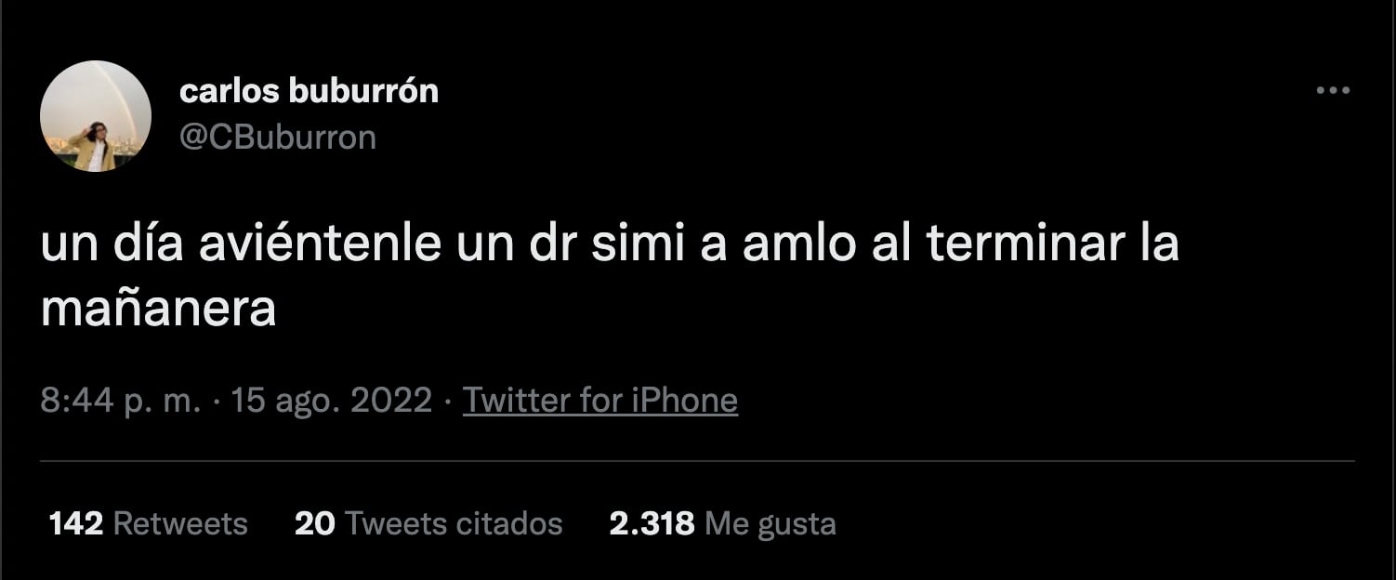Visit the @CBuburron handle link
The image size is (1396, 580).
tap(278, 138)
